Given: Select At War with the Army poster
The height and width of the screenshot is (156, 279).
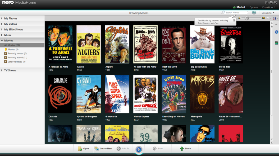Looking at the screenshot, I should coord(145,44).
